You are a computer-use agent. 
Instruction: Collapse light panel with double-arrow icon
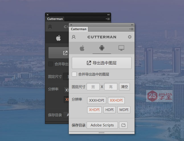[132, 25]
